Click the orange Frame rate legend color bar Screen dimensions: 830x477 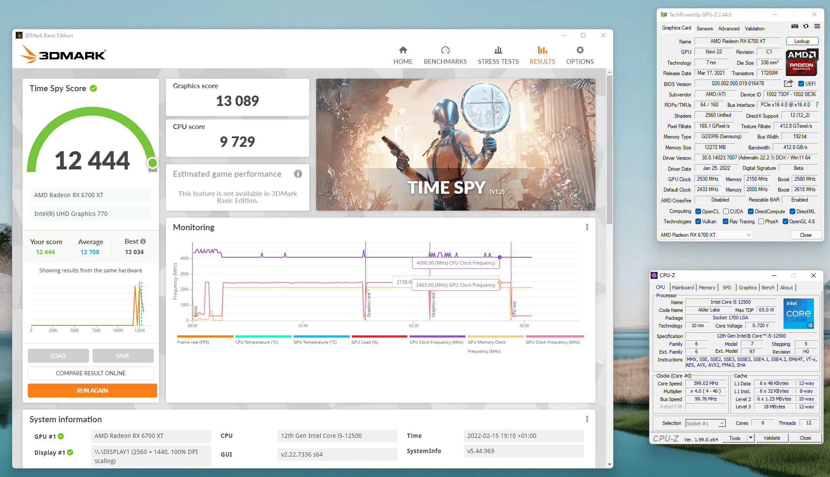(205, 336)
